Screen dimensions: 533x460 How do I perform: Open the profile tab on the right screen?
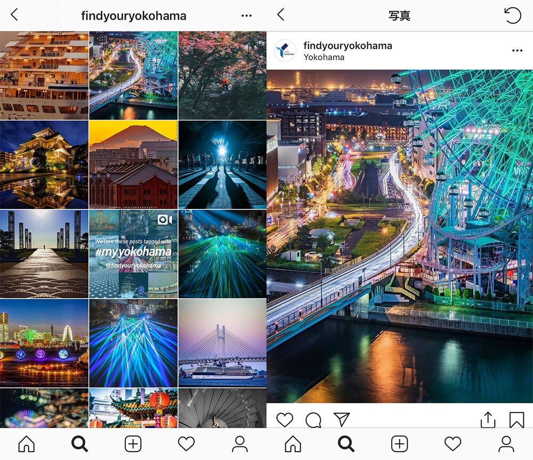point(506,444)
